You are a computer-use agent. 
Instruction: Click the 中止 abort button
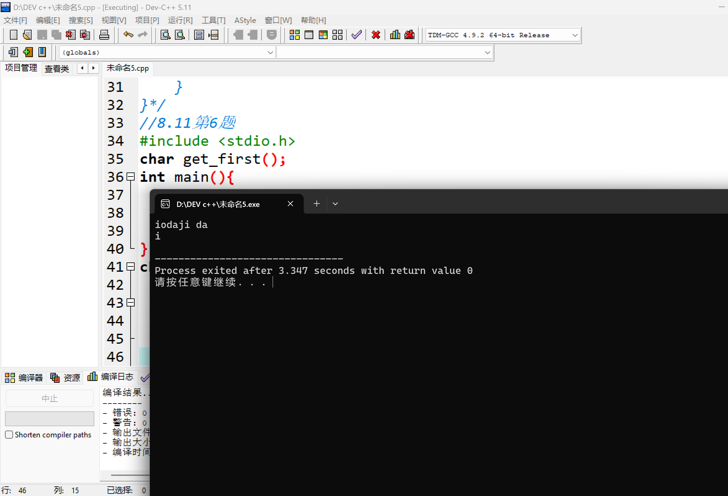[50, 398]
